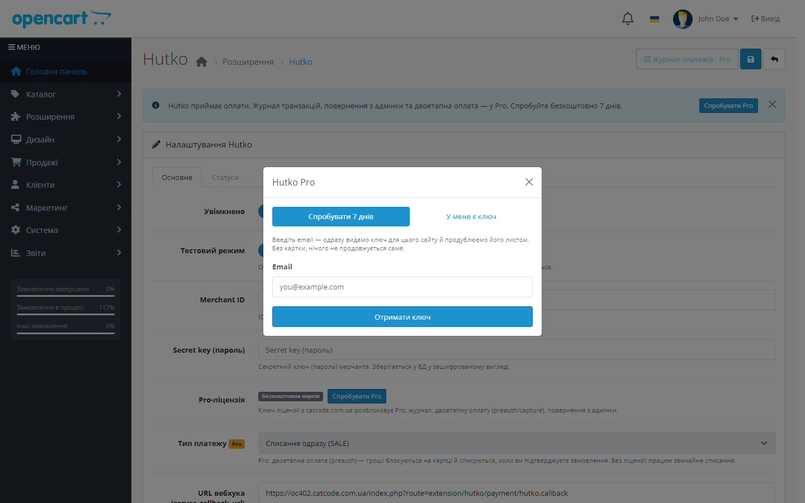
Task: Click John Doe's avatar picture
Action: 683,19
